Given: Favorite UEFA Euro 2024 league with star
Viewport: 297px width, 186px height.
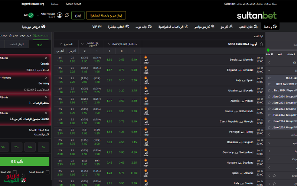Looking at the screenshot, I should pyautogui.click(x=262, y=44).
